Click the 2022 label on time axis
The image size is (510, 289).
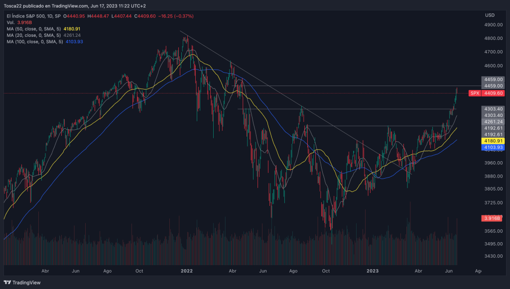tap(187, 271)
